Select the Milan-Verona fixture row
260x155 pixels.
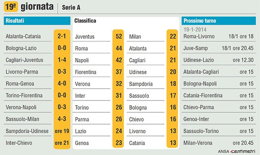219,143
